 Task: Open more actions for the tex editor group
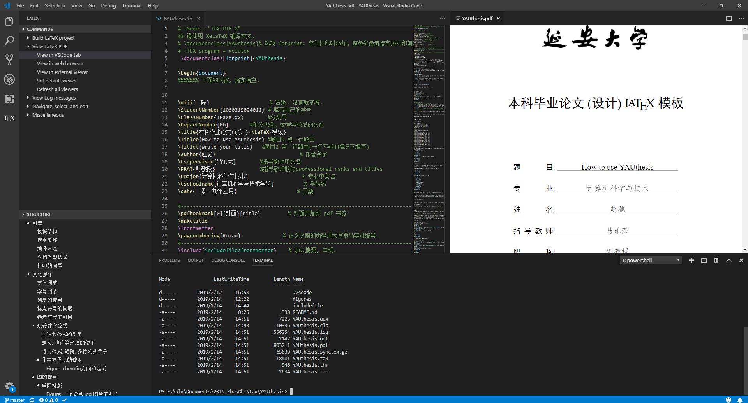pyautogui.click(x=443, y=18)
